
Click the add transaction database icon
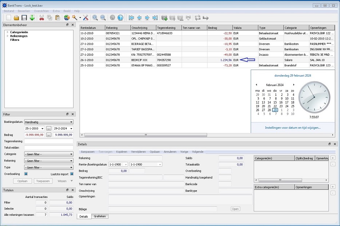(x=164, y=17)
